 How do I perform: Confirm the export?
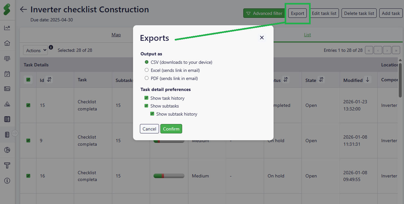(171, 129)
